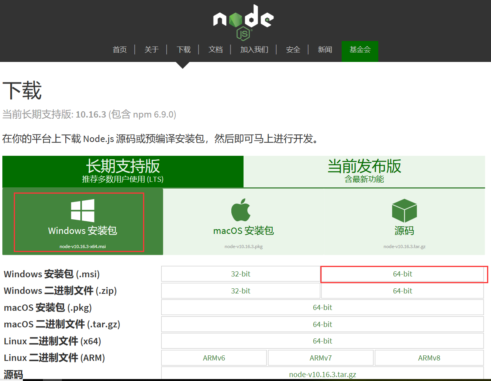This screenshot has height=381, width=491.
Task: Download Linux ARMv6 binary
Action: pos(214,358)
